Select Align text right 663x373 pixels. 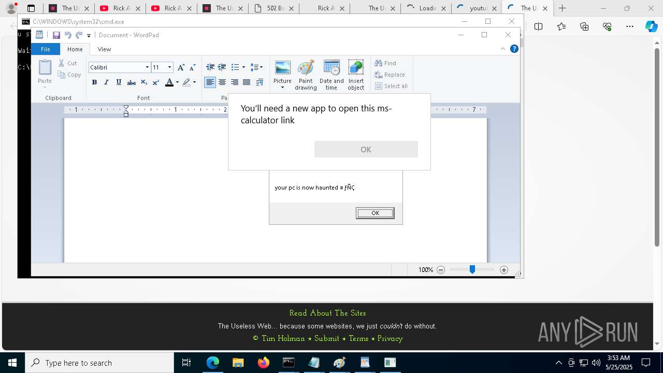pyautogui.click(x=235, y=82)
